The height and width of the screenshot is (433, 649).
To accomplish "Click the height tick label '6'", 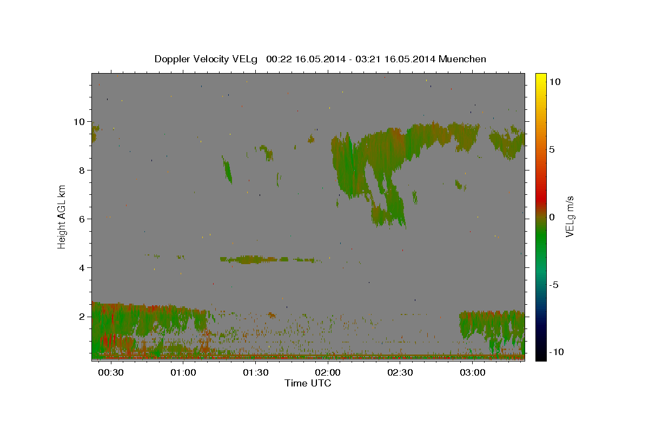I will coord(82,219).
